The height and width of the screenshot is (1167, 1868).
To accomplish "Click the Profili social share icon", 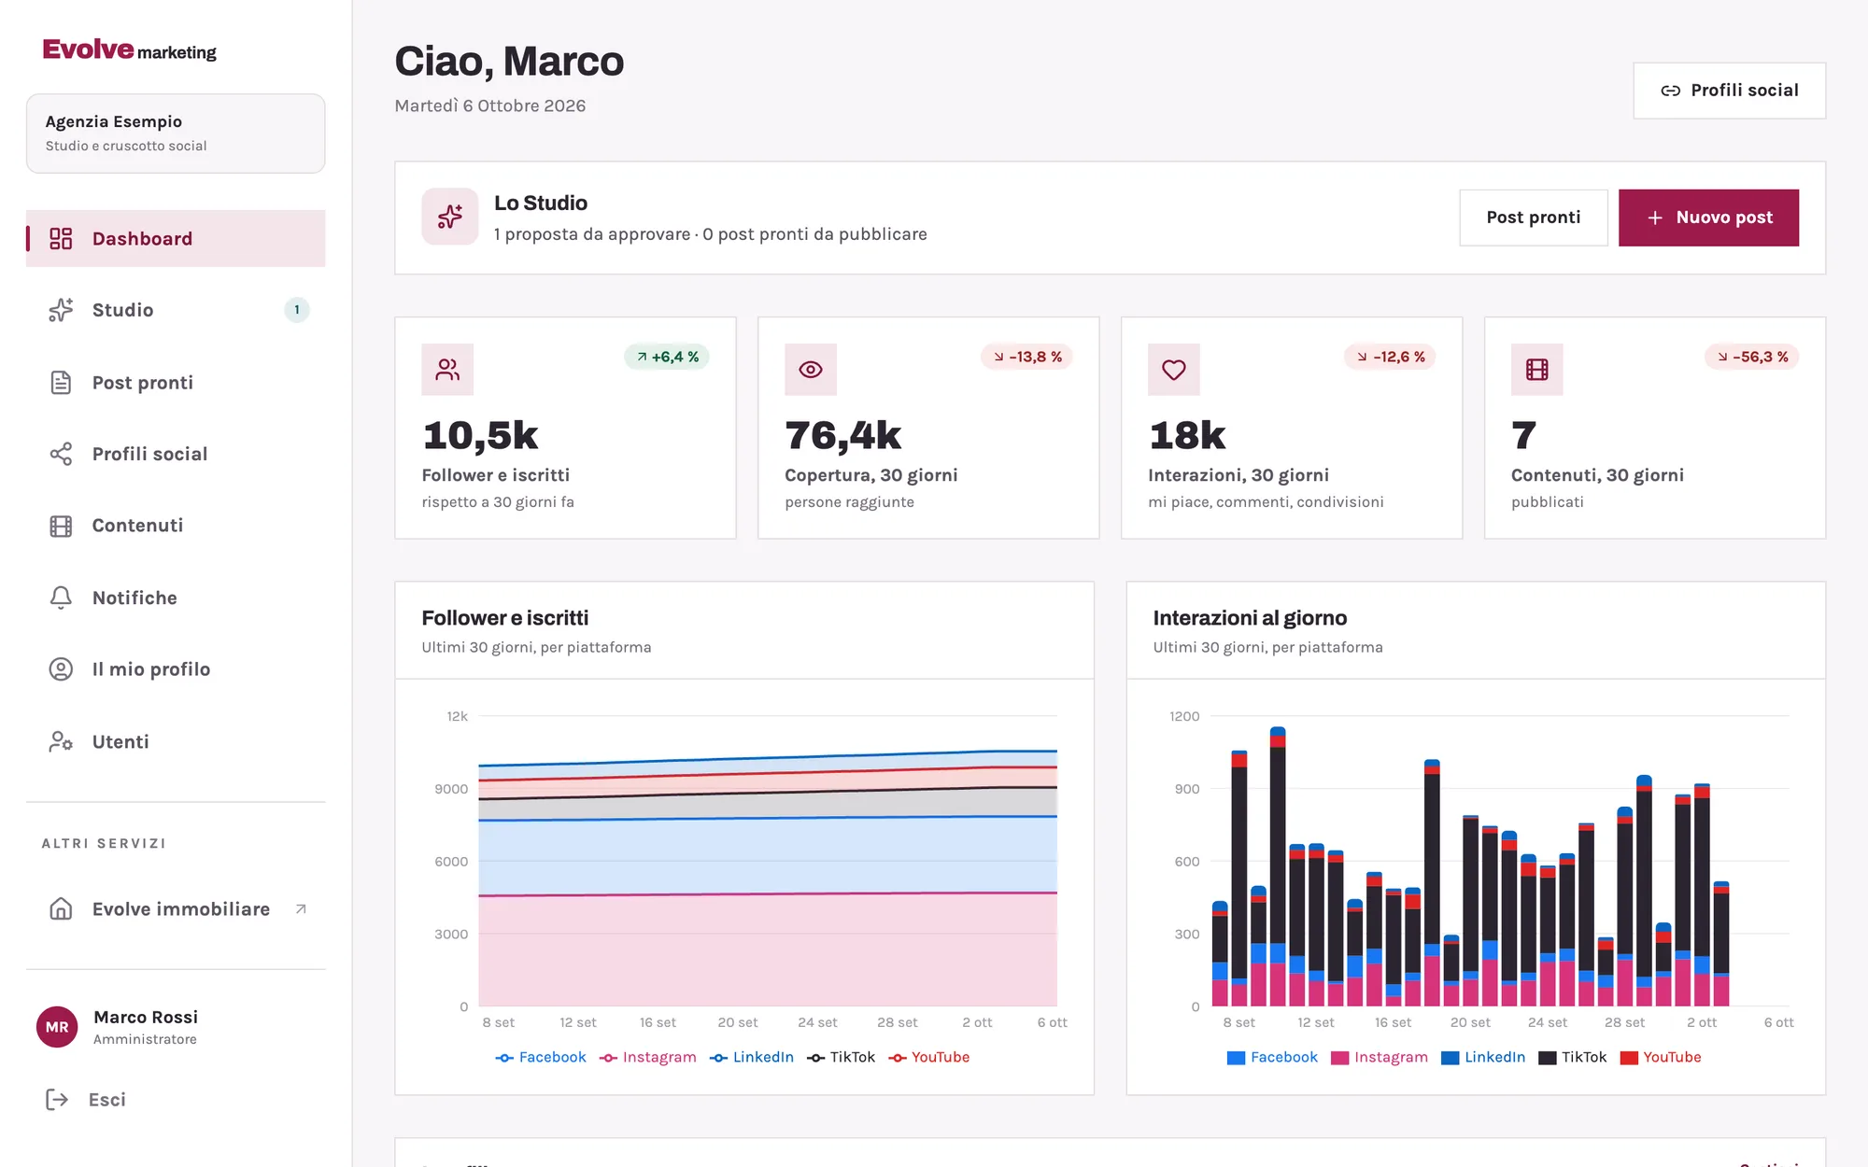I will 61,454.
